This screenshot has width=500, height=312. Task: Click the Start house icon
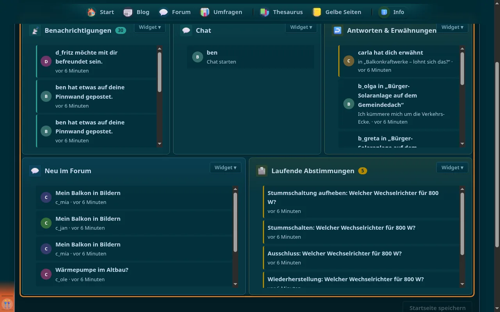click(x=91, y=12)
